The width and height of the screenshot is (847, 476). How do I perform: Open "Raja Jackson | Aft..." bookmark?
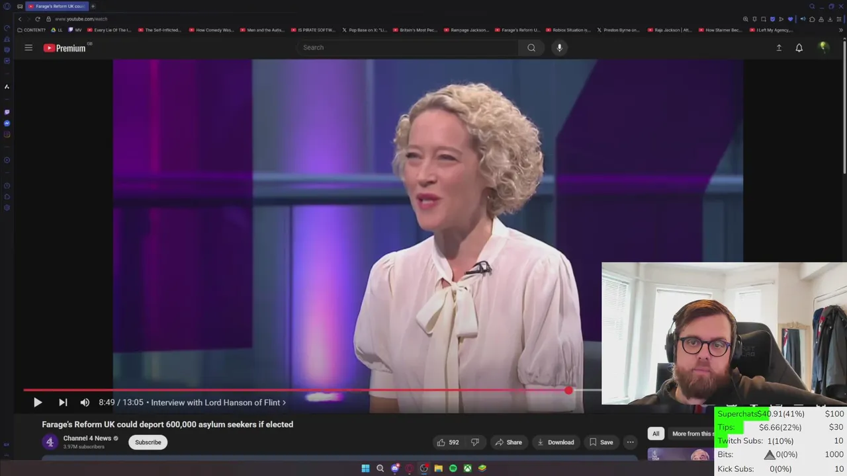click(x=670, y=30)
